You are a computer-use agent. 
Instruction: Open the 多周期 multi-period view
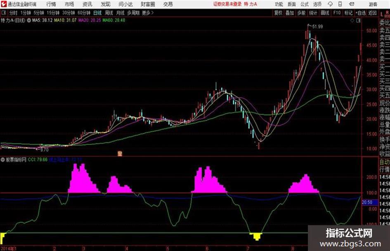click(x=133, y=13)
